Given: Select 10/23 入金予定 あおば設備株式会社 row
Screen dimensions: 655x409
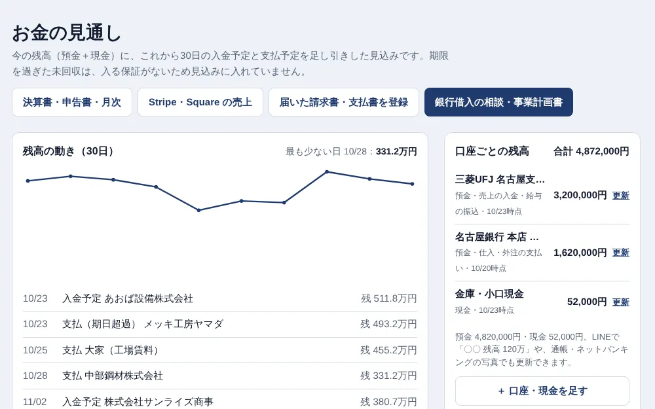Looking at the screenshot, I should point(219,298).
